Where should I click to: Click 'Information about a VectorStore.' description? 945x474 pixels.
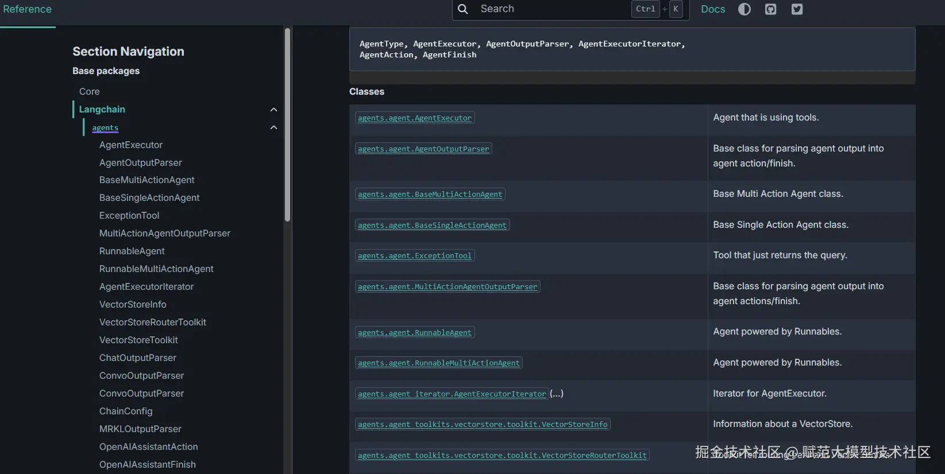click(x=783, y=424)
